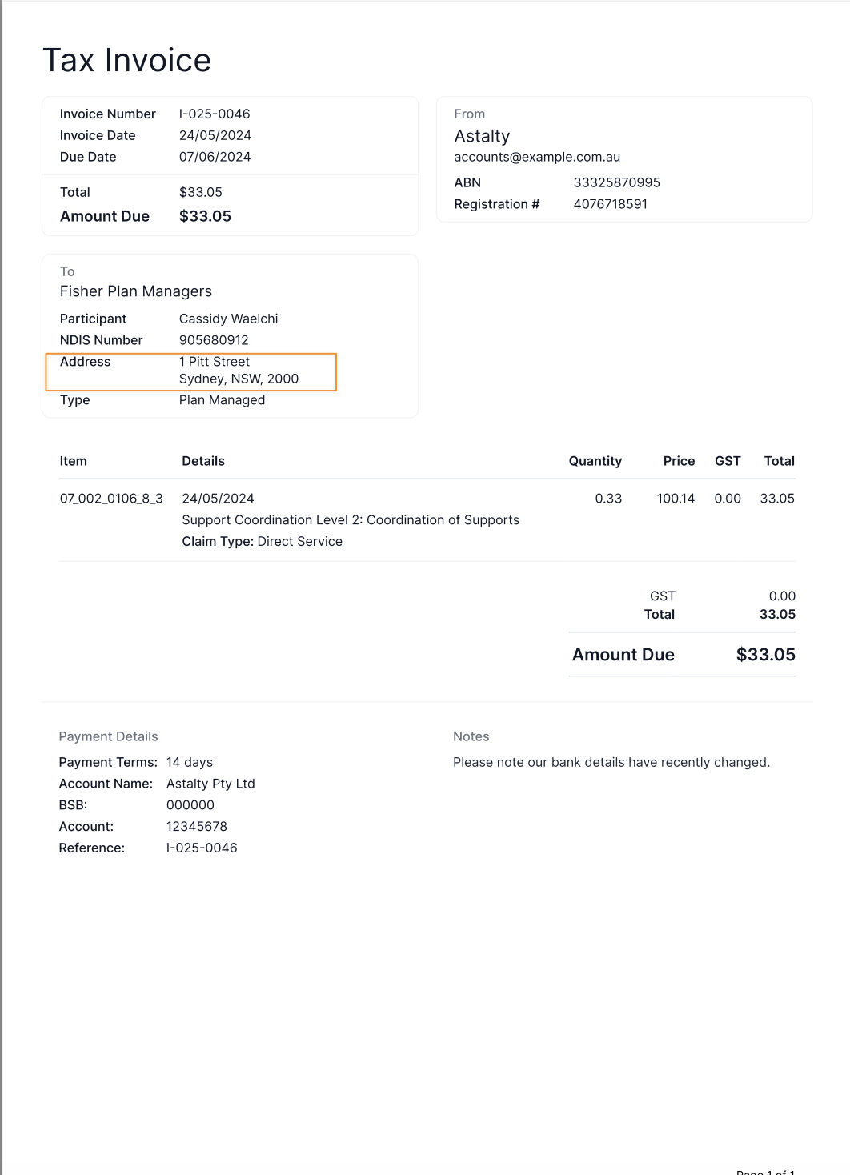
Task: Select Fisher Plan Managers recipient name
Action: 136,292
